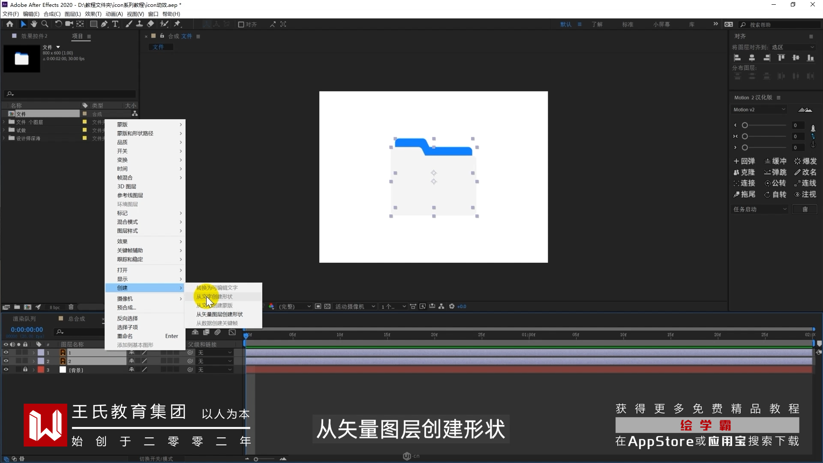This screenshot has width=823, height=463.
Task: Select the Pen tool in toolbar
Action: (104, 24)
